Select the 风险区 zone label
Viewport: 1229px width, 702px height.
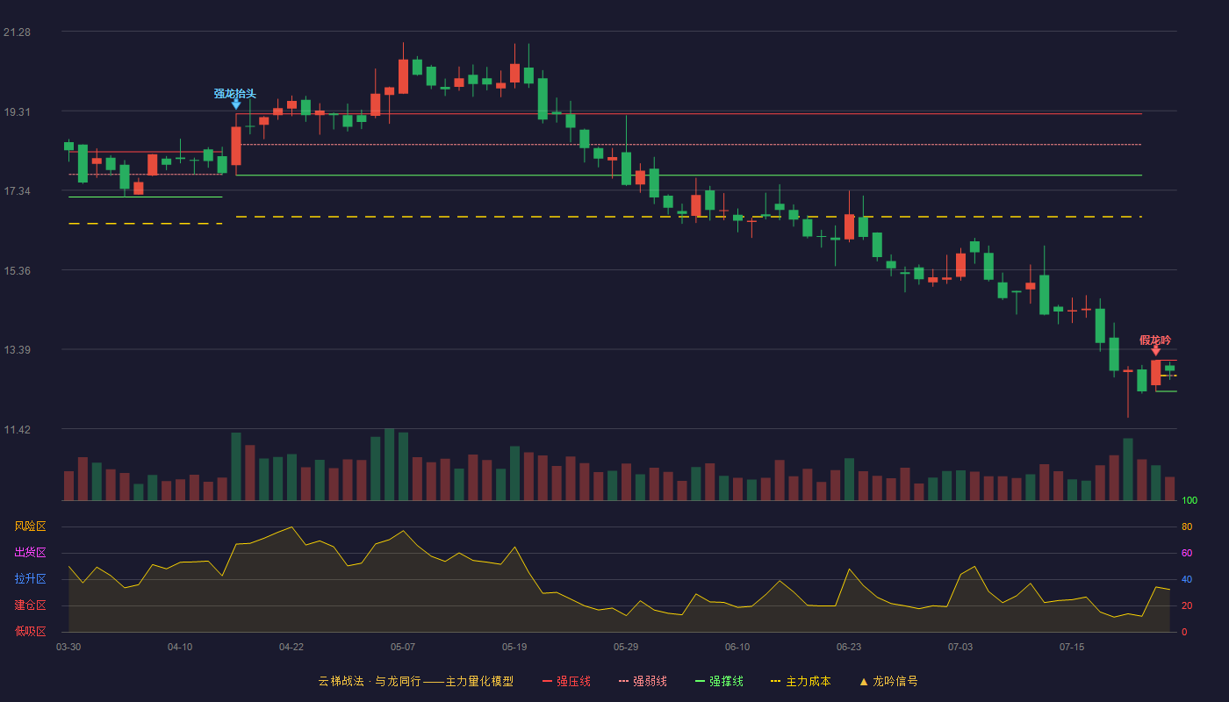click(x=30, y=526)
